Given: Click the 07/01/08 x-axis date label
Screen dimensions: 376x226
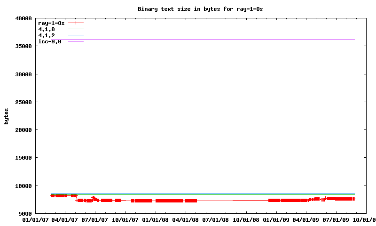Looking at the screenshot, I should pos(216,219).
